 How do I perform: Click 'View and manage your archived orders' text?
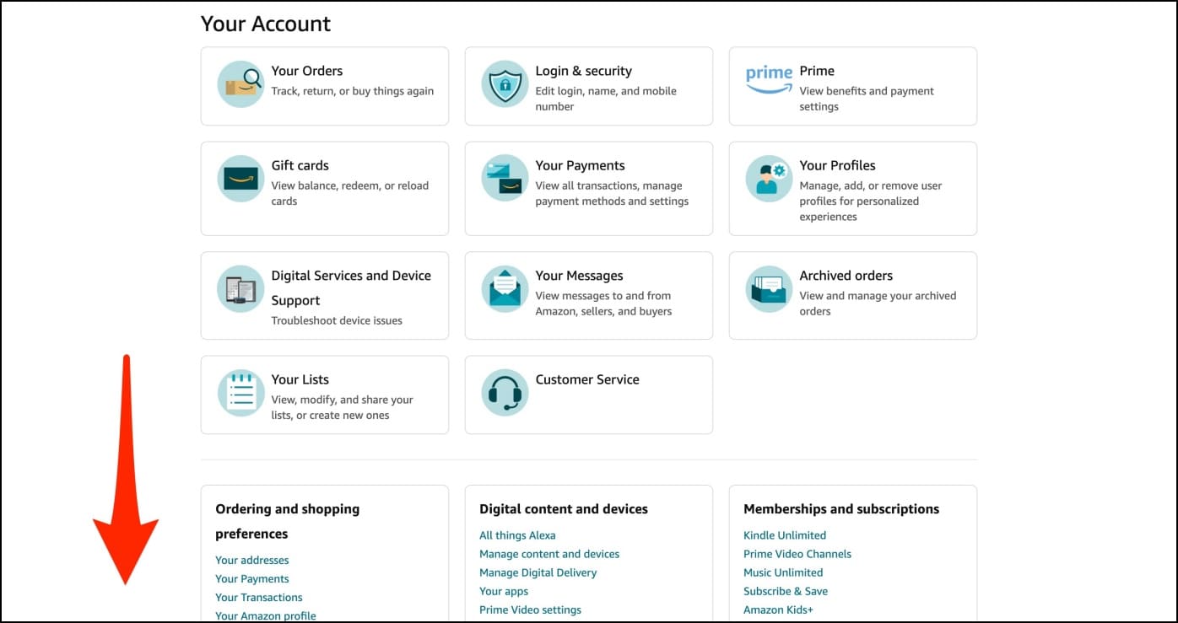point(878,303)
